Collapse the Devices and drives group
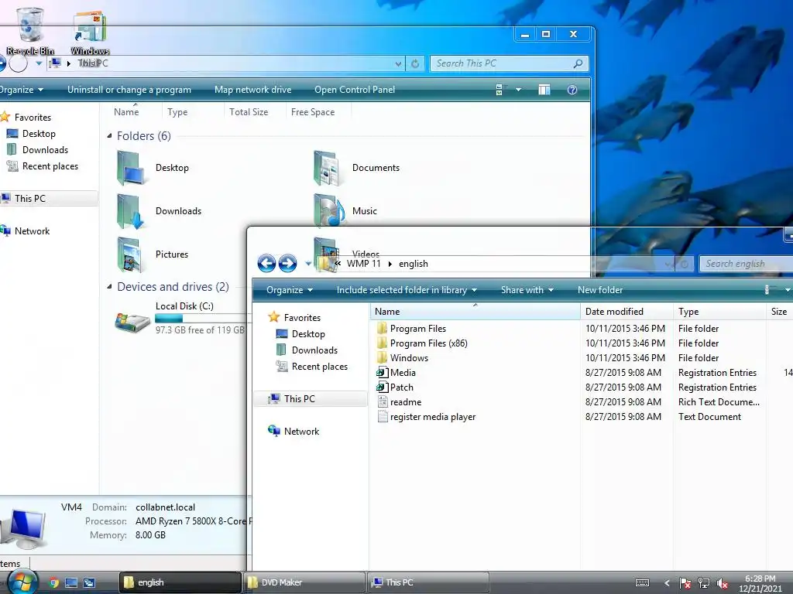This screenshot has height=594, width=793. pyautogui.click(x=109, y=287)
